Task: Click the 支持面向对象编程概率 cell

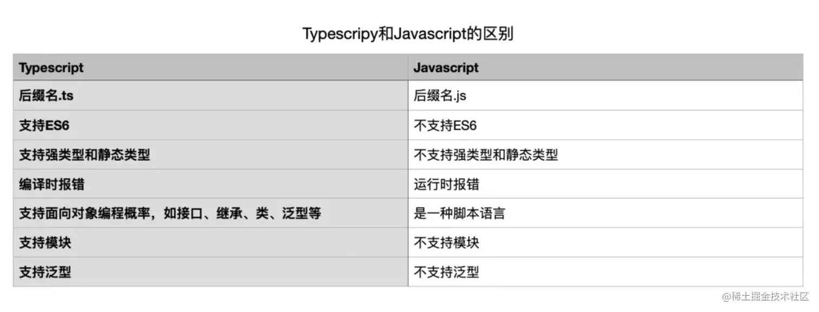Action: click(211, 213)
